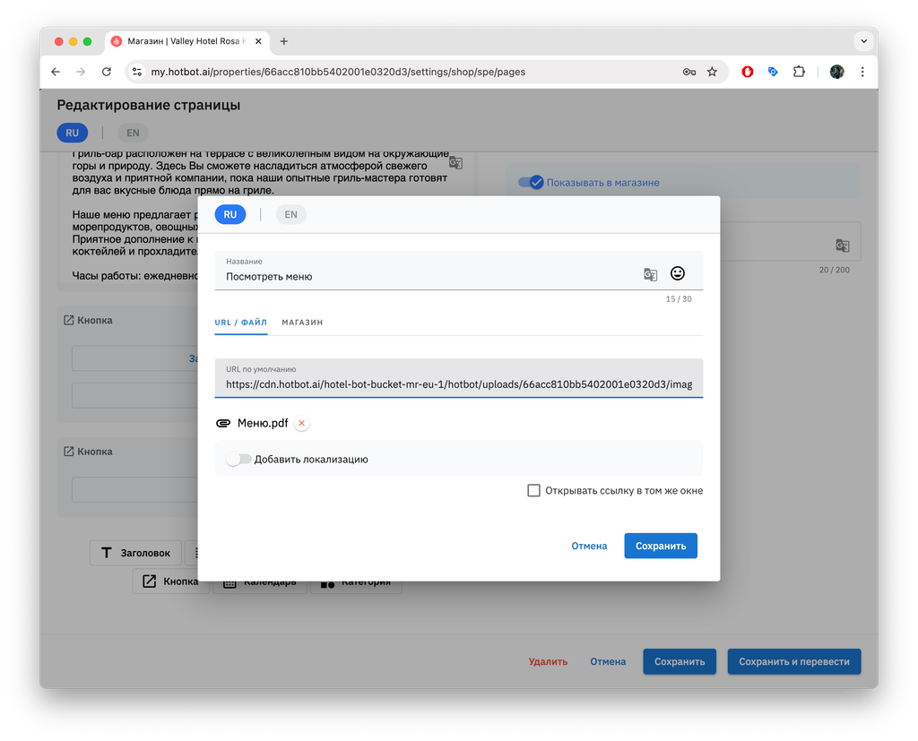Click the Меню.pdf file name
This screenshot has width=918, height=741.
pyautogui.click(x=263, y=423)
